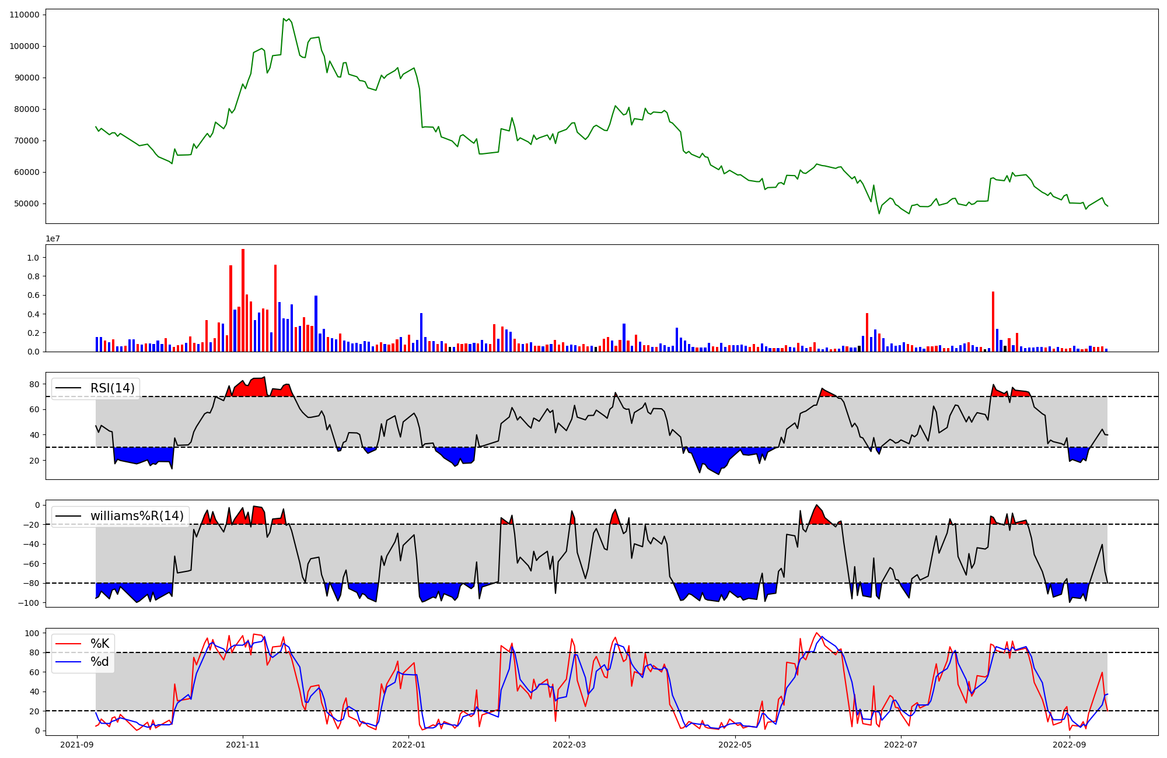Viewport: 1167px width, 758px height.
Task: Click the 50000 price axis label
Action: click(x=27, y=203)
